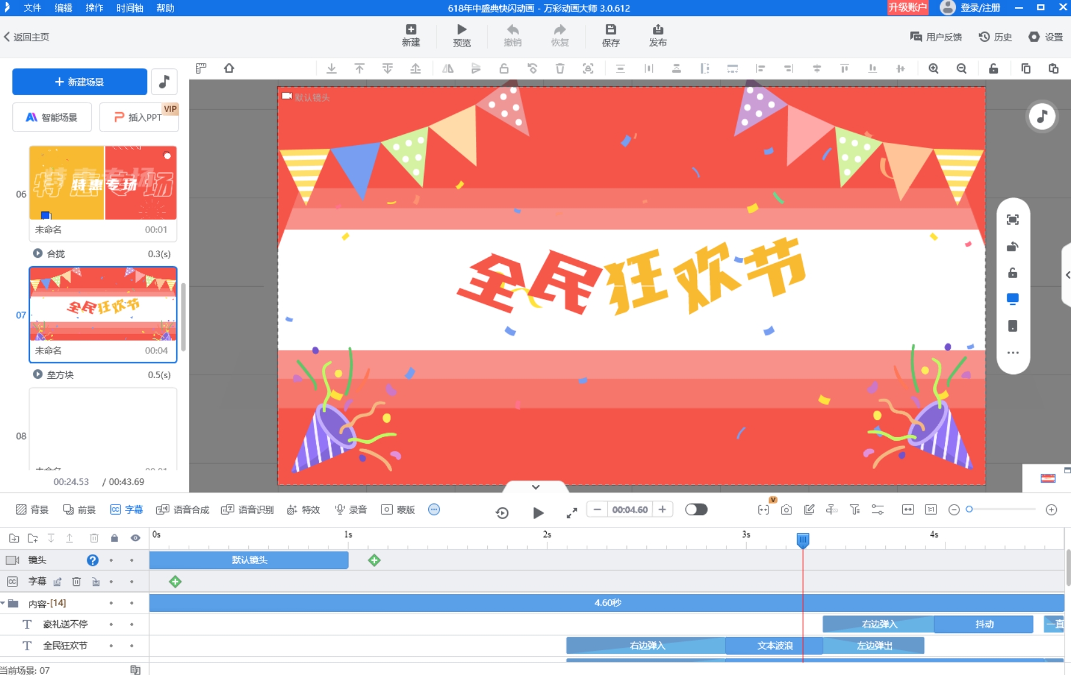Toggle the eye icon for all timeline layers

136,538
